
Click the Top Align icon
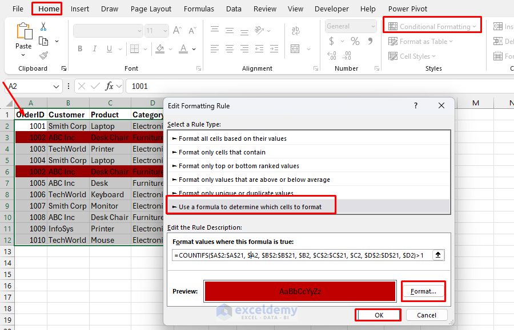point(215,30)
